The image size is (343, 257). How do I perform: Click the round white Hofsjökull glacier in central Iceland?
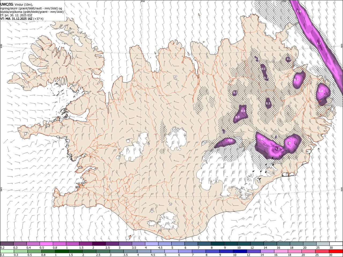click(x=176, y=139)
